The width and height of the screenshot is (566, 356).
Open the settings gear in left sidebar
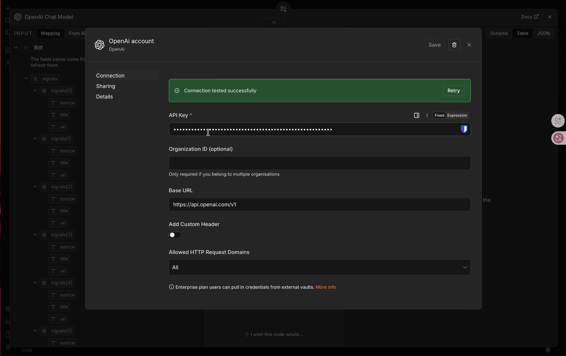coord(8,347)
